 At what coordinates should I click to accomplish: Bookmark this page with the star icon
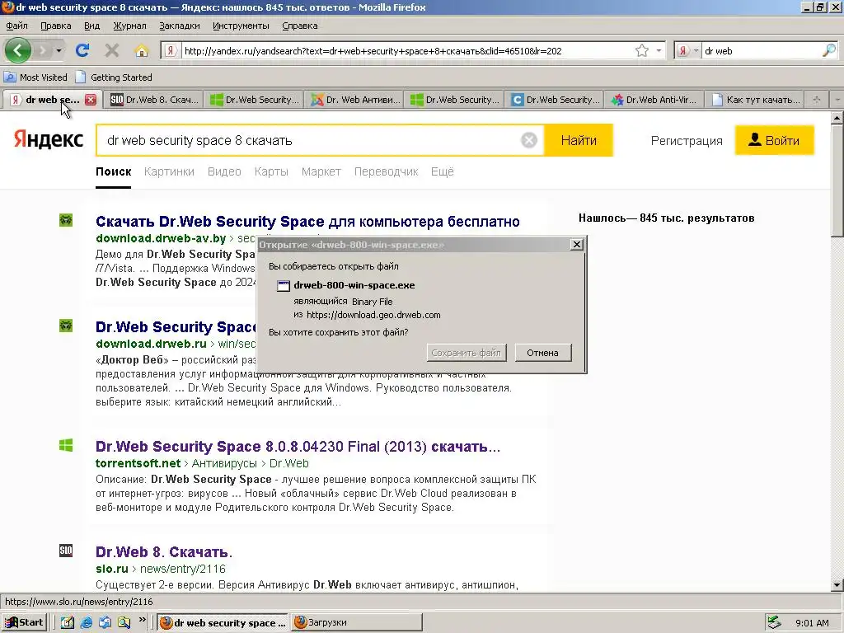(641, 50)
